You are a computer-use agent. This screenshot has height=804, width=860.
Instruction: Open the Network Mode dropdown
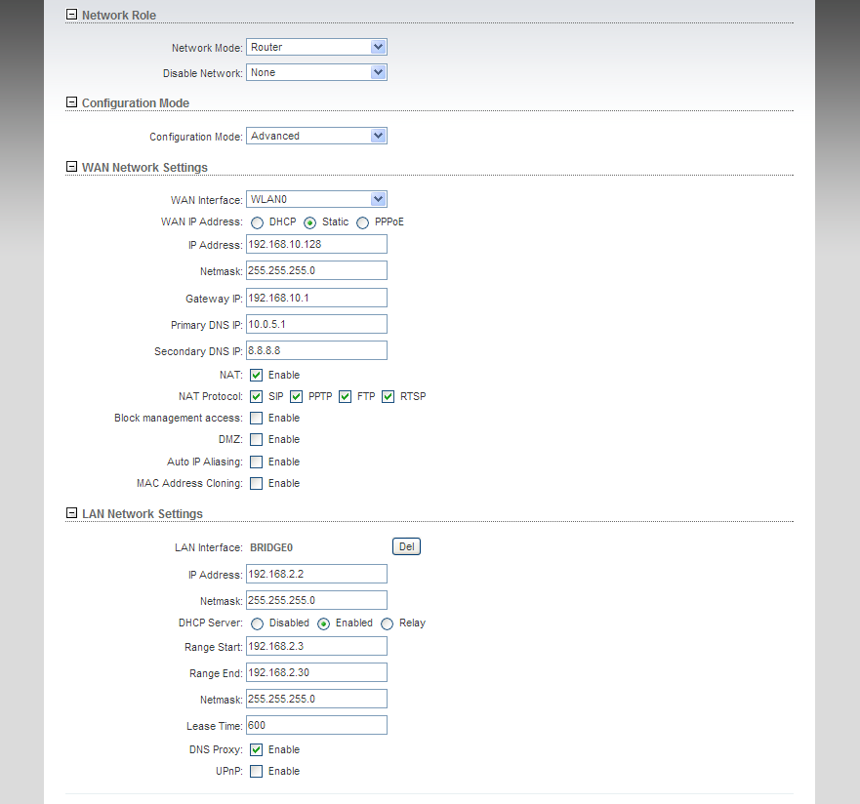click(316, 47)
